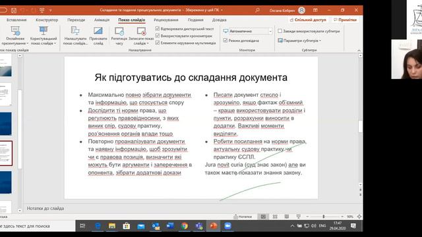The image size is (422, 237).
Task: Show hidden system tray icons
Action: [292, 226]
